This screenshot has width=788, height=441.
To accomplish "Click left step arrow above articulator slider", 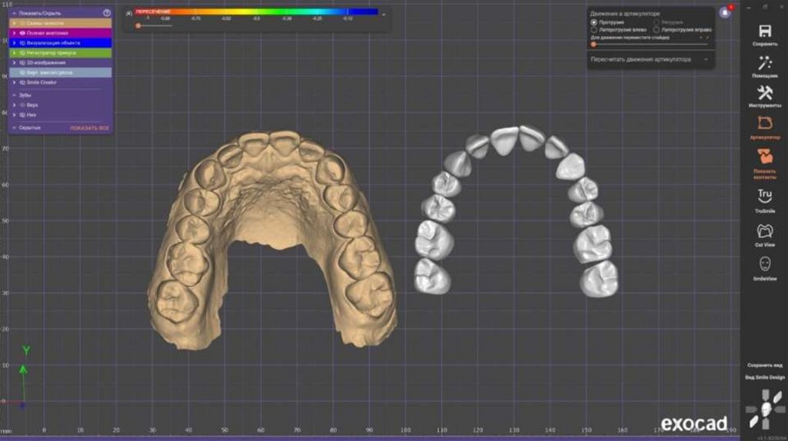I will point(700,38).
